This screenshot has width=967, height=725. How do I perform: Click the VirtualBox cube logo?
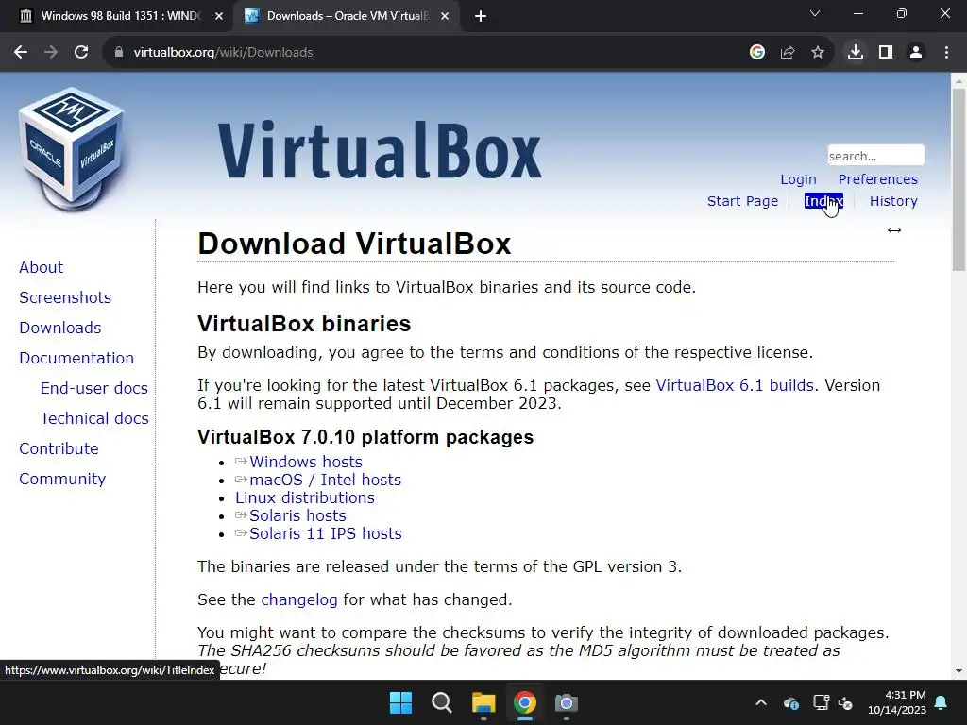click(72, 149)
